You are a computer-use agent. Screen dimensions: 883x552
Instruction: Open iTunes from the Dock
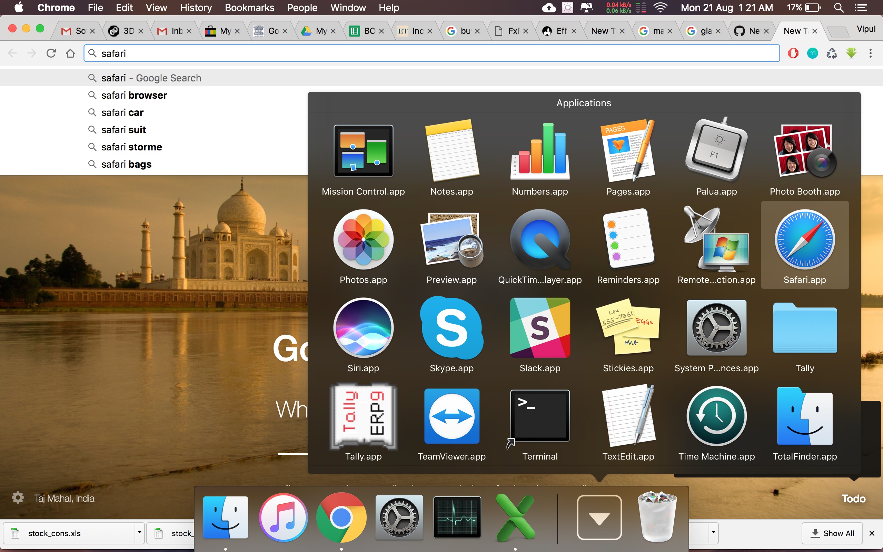tap(284, 518)
